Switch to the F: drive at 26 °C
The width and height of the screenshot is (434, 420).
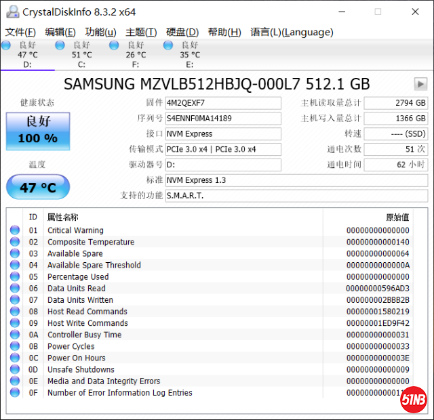click(x=136, y=55)
